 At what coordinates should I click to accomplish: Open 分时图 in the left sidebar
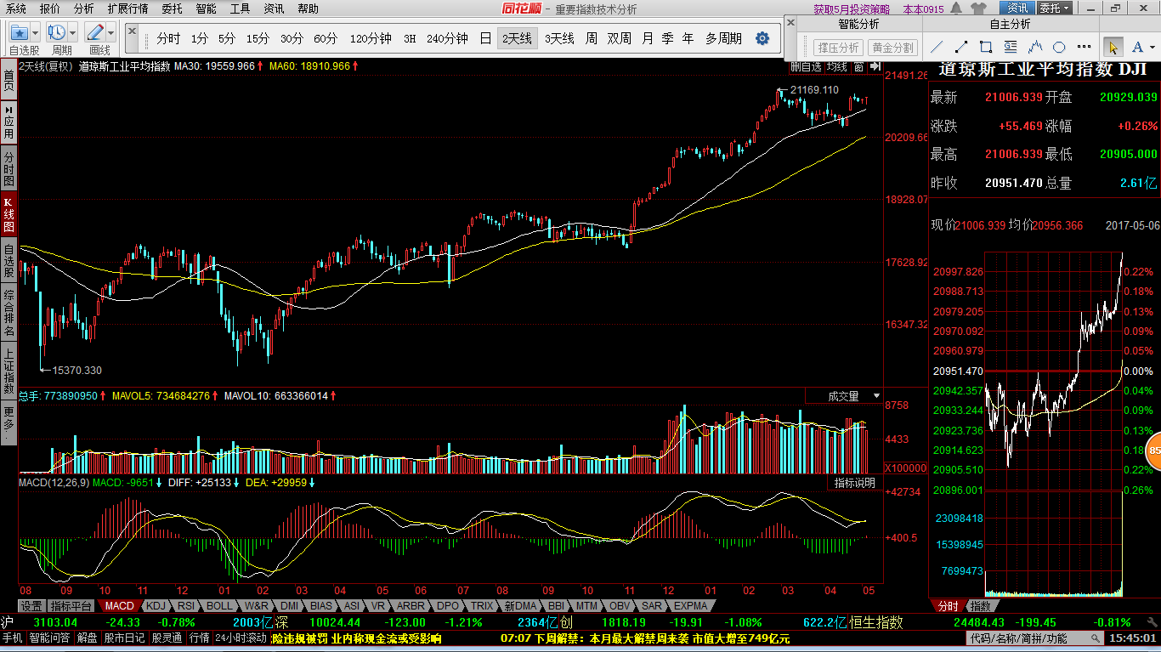8,169
